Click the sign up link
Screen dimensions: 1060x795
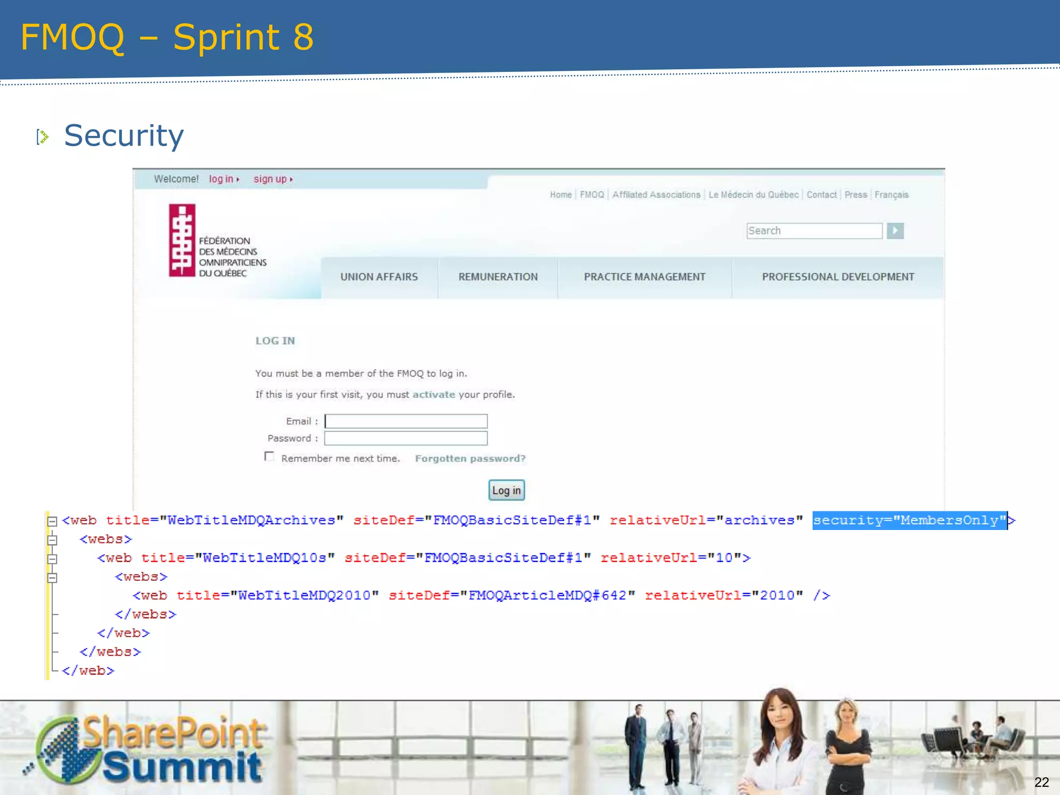[273, 179]
